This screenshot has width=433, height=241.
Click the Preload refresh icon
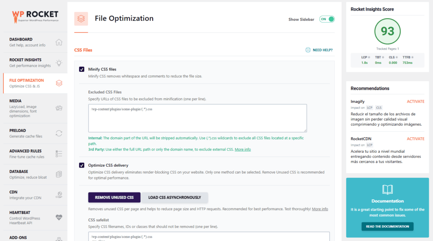tap(59, 133)
